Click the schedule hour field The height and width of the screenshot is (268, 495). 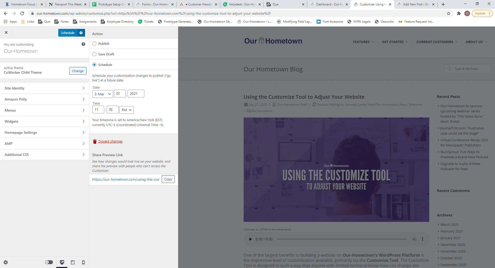click(98, 110)
